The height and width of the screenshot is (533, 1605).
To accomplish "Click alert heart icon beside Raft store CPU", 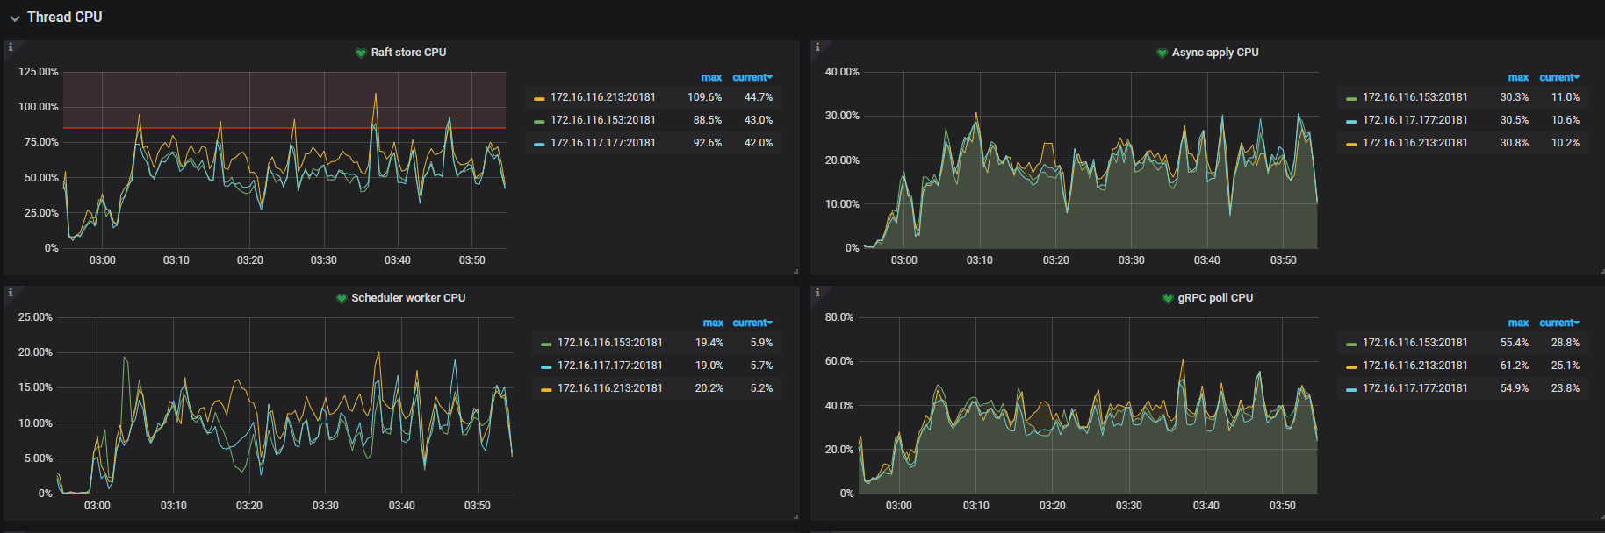I will click(360, 53).
